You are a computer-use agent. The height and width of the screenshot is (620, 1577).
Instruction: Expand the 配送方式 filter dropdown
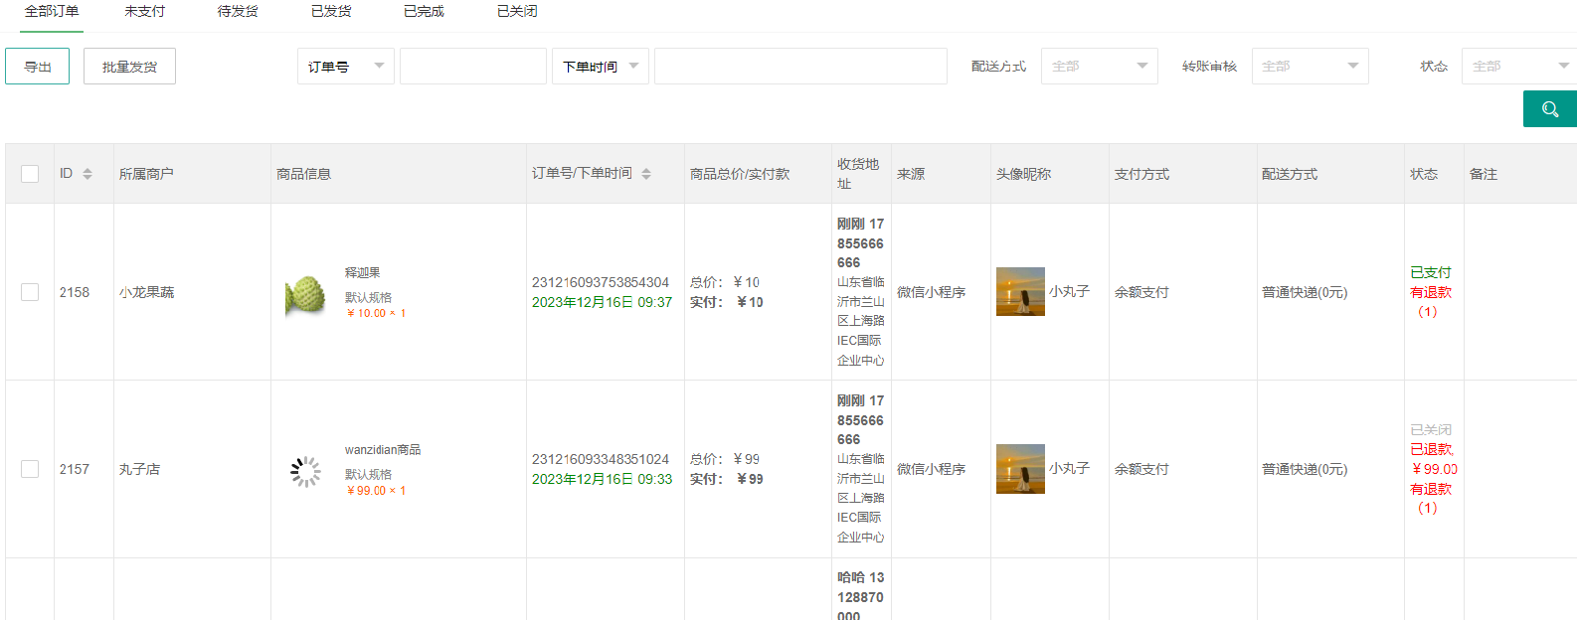(x=1099, y=67)
